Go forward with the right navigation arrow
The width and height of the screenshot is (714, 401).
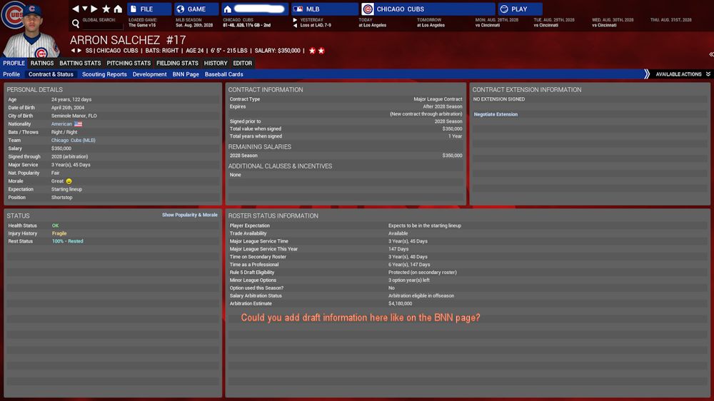click(x=94, y=9)
